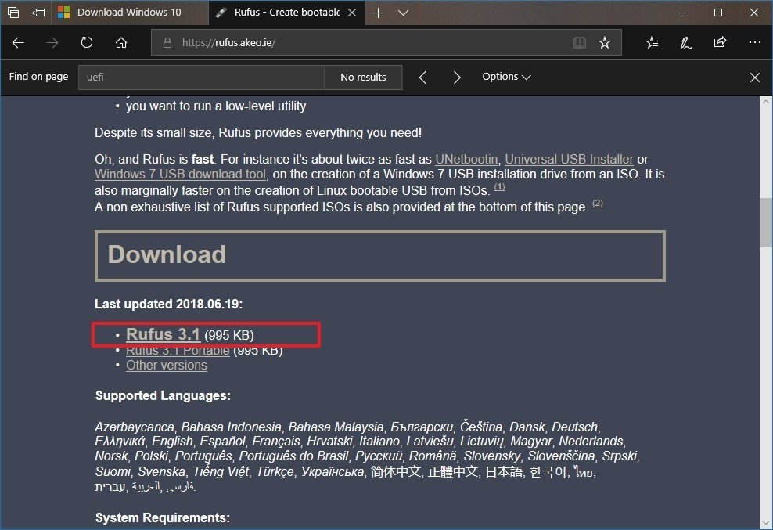This screenshot has height=530, width=773.
Task: Add notes with pen icon
Action: tap(685, 43)
